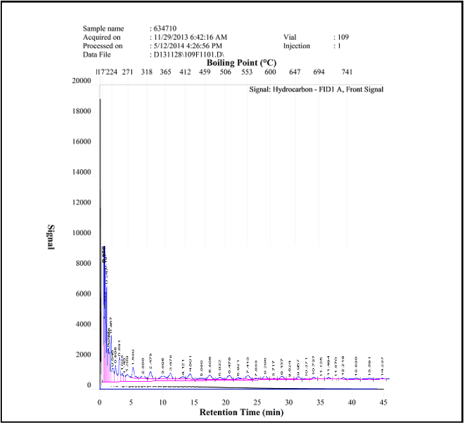Viewport: 464px width, 424px height.
Task: Click the 'Vial' label
Action: coord(290,37)
